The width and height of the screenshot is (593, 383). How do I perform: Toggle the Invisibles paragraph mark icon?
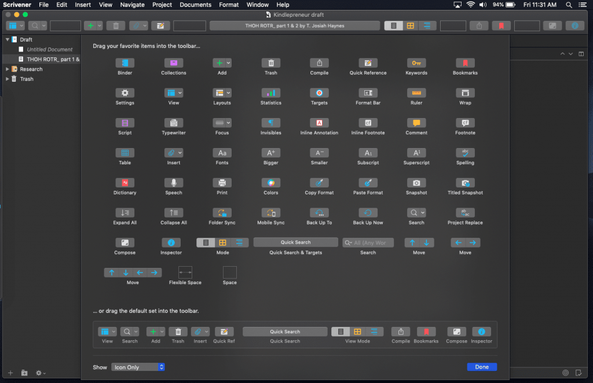(270, 123)
